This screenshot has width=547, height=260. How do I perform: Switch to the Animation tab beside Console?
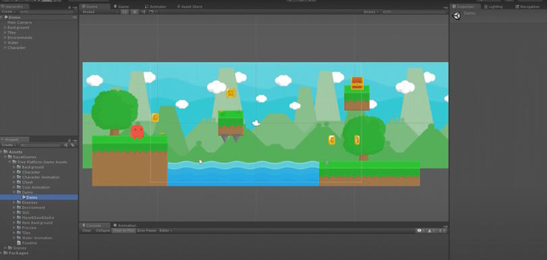[125, 226]
